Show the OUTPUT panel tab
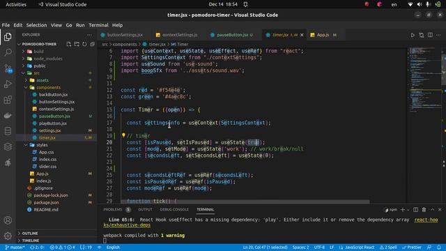This screenshot has height=251, width=446. coord(145,210)
